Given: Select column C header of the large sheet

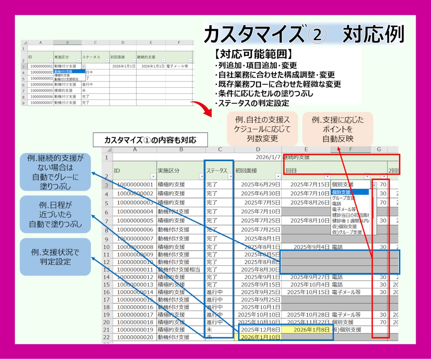Looking at the screenshot, I should pos(220,149).
